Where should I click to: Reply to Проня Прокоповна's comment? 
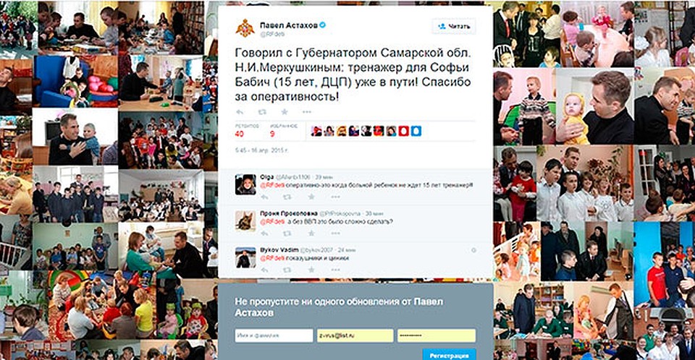[x=265, y=233]
